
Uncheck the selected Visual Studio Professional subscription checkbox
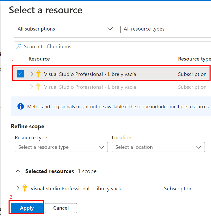click(x=21, y=74)
